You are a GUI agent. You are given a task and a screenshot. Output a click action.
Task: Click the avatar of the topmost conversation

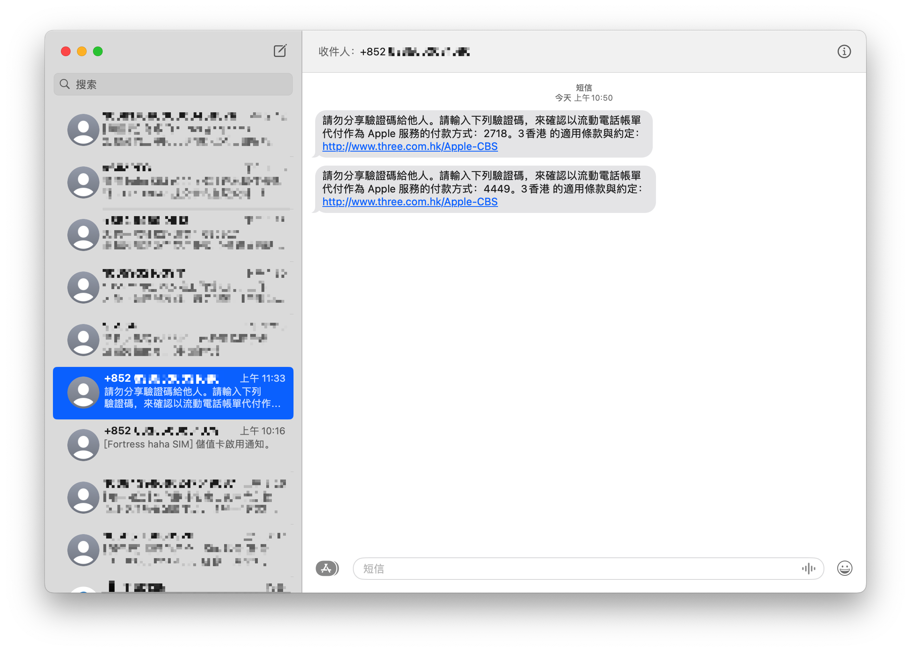point(83,130)
